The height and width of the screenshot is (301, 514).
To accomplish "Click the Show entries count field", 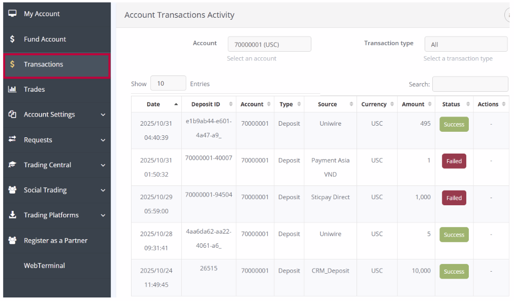I will click(x=168, y=84).
